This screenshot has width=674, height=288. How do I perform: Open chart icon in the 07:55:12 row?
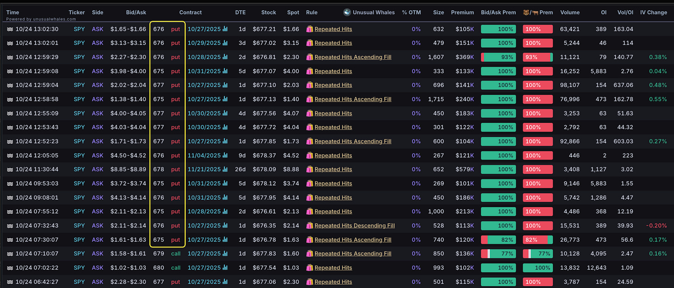[225, 212]
